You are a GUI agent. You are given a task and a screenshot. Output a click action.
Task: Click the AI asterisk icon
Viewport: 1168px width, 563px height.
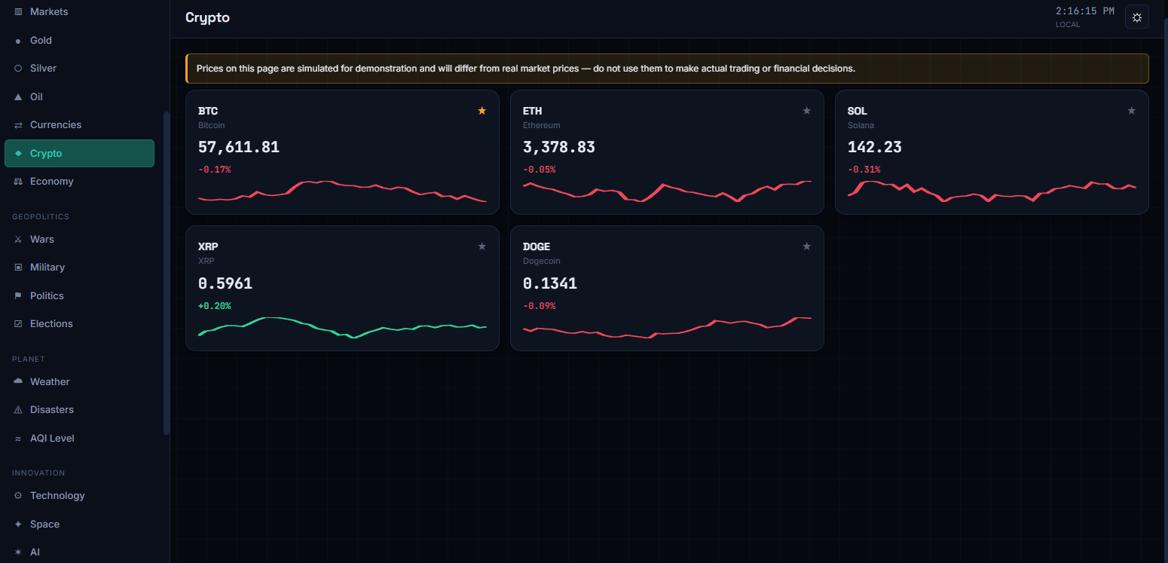[18, 552]
